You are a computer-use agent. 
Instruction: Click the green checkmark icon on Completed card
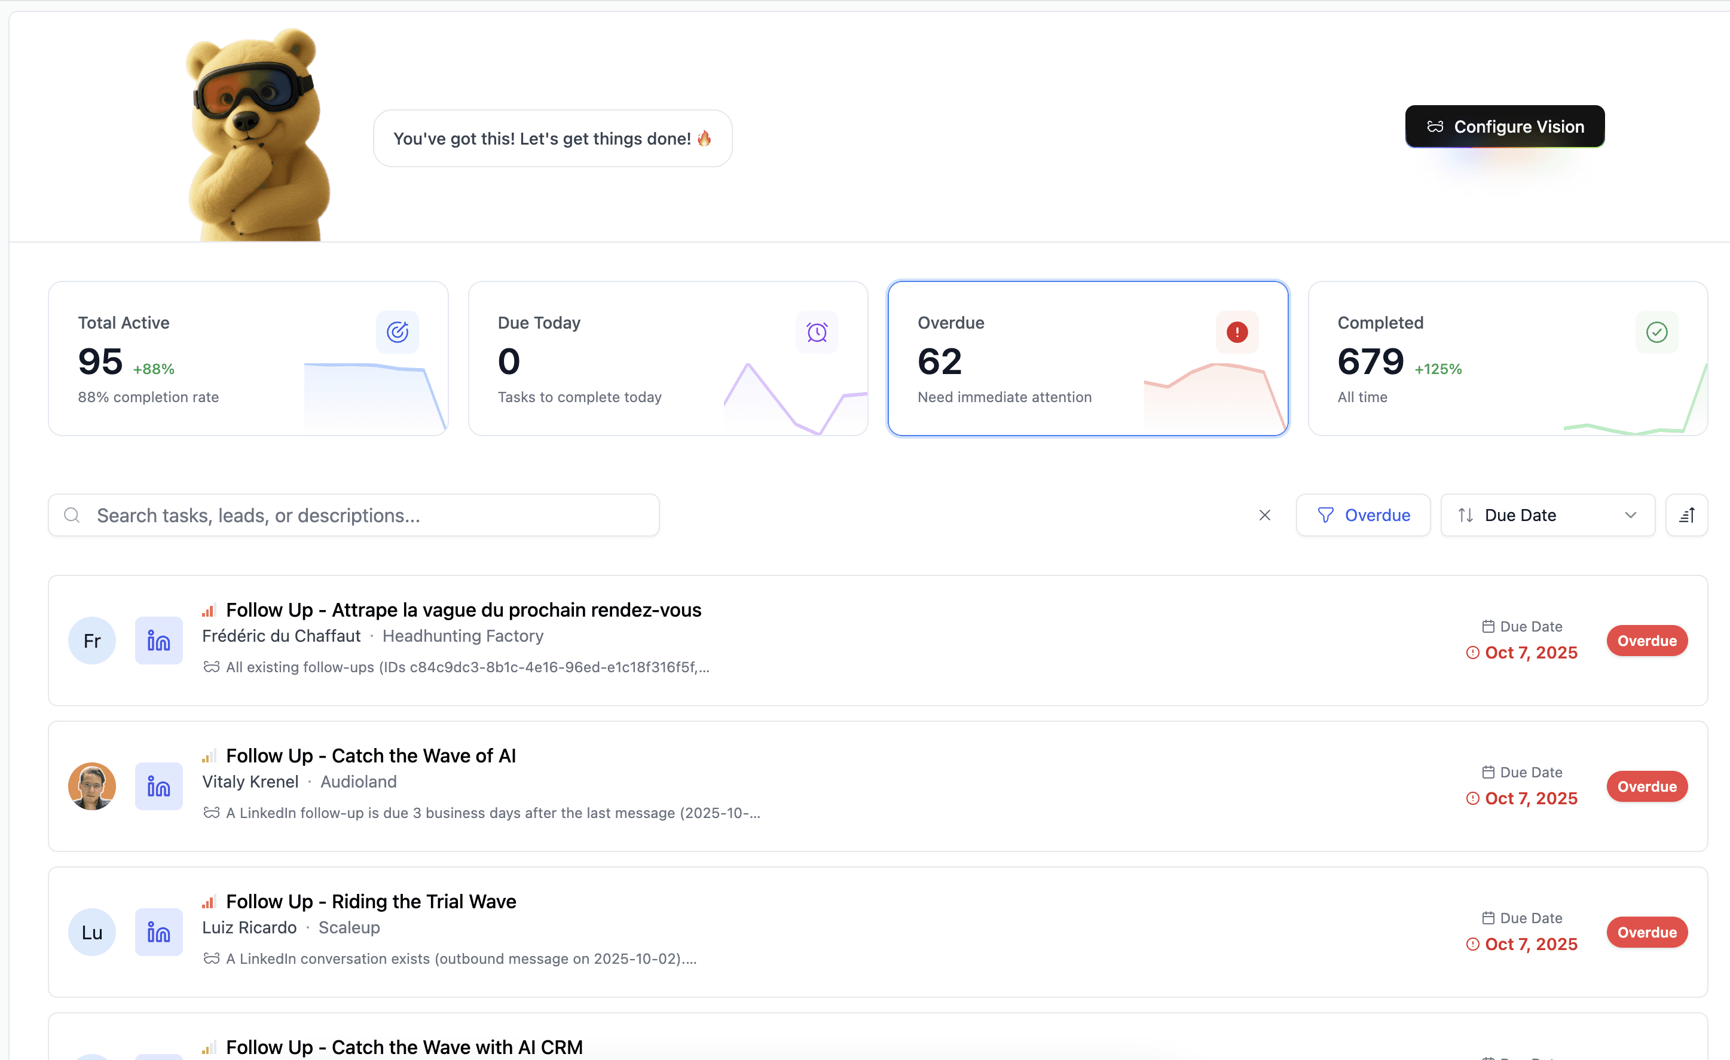click(1657, 332)
